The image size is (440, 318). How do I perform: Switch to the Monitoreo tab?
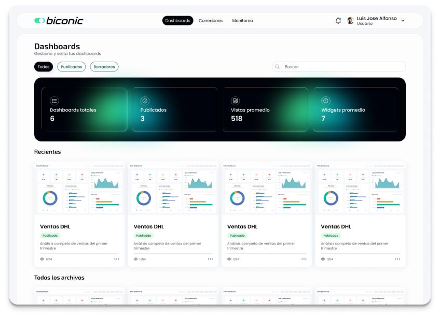coord(242,21)
